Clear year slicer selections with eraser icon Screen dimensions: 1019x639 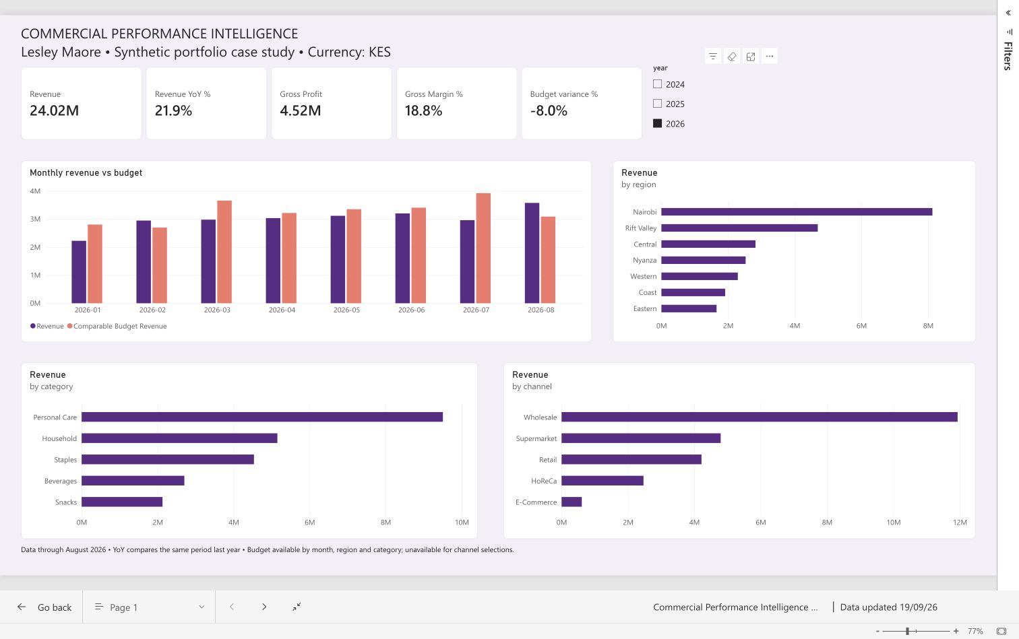click(732, 56)
